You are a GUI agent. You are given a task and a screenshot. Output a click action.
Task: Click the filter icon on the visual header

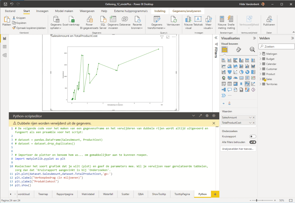(x=162, y=37)
